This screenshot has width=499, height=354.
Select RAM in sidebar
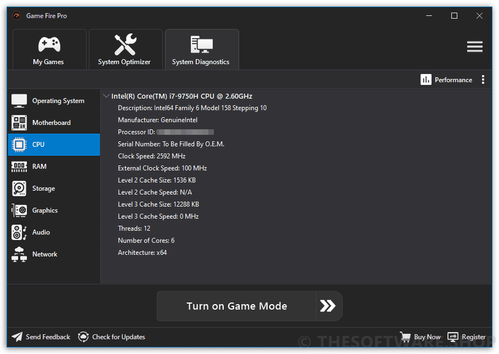(54, 167)
